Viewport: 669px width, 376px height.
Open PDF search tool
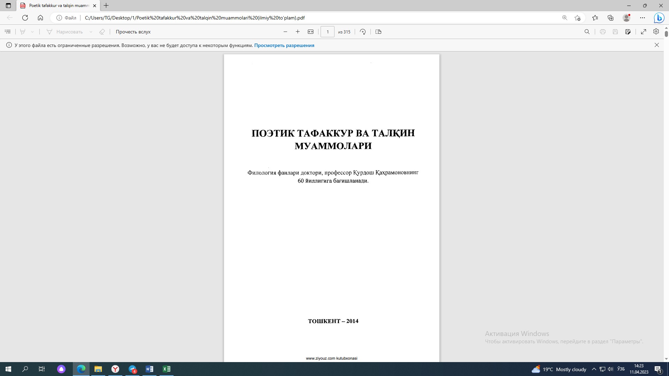(x=587, y=32)
